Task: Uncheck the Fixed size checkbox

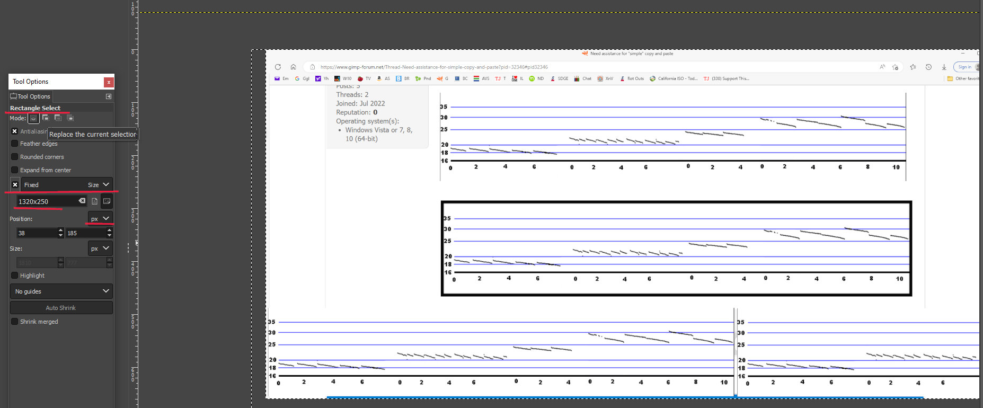Action: tap(15, 185)
